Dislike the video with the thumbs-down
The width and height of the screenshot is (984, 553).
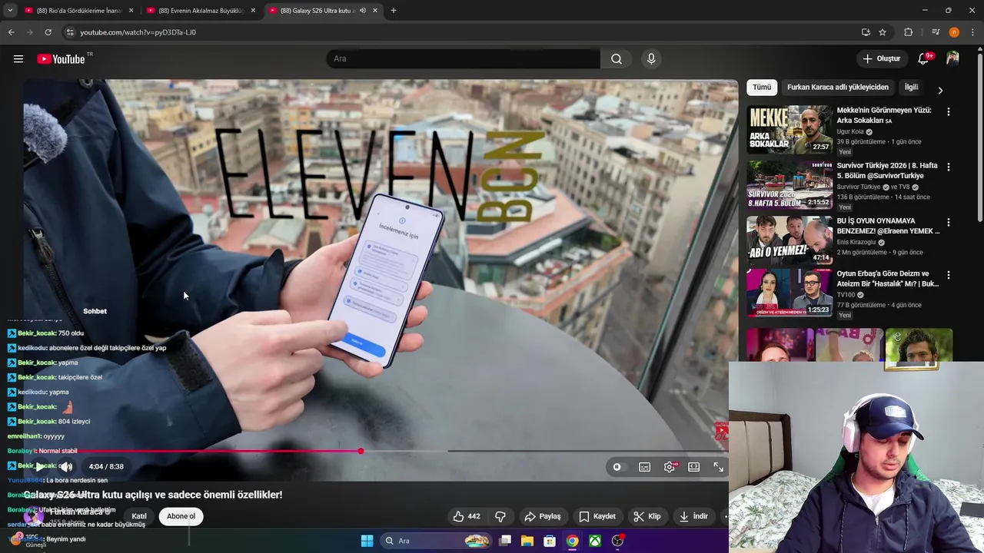coord(500,517)
